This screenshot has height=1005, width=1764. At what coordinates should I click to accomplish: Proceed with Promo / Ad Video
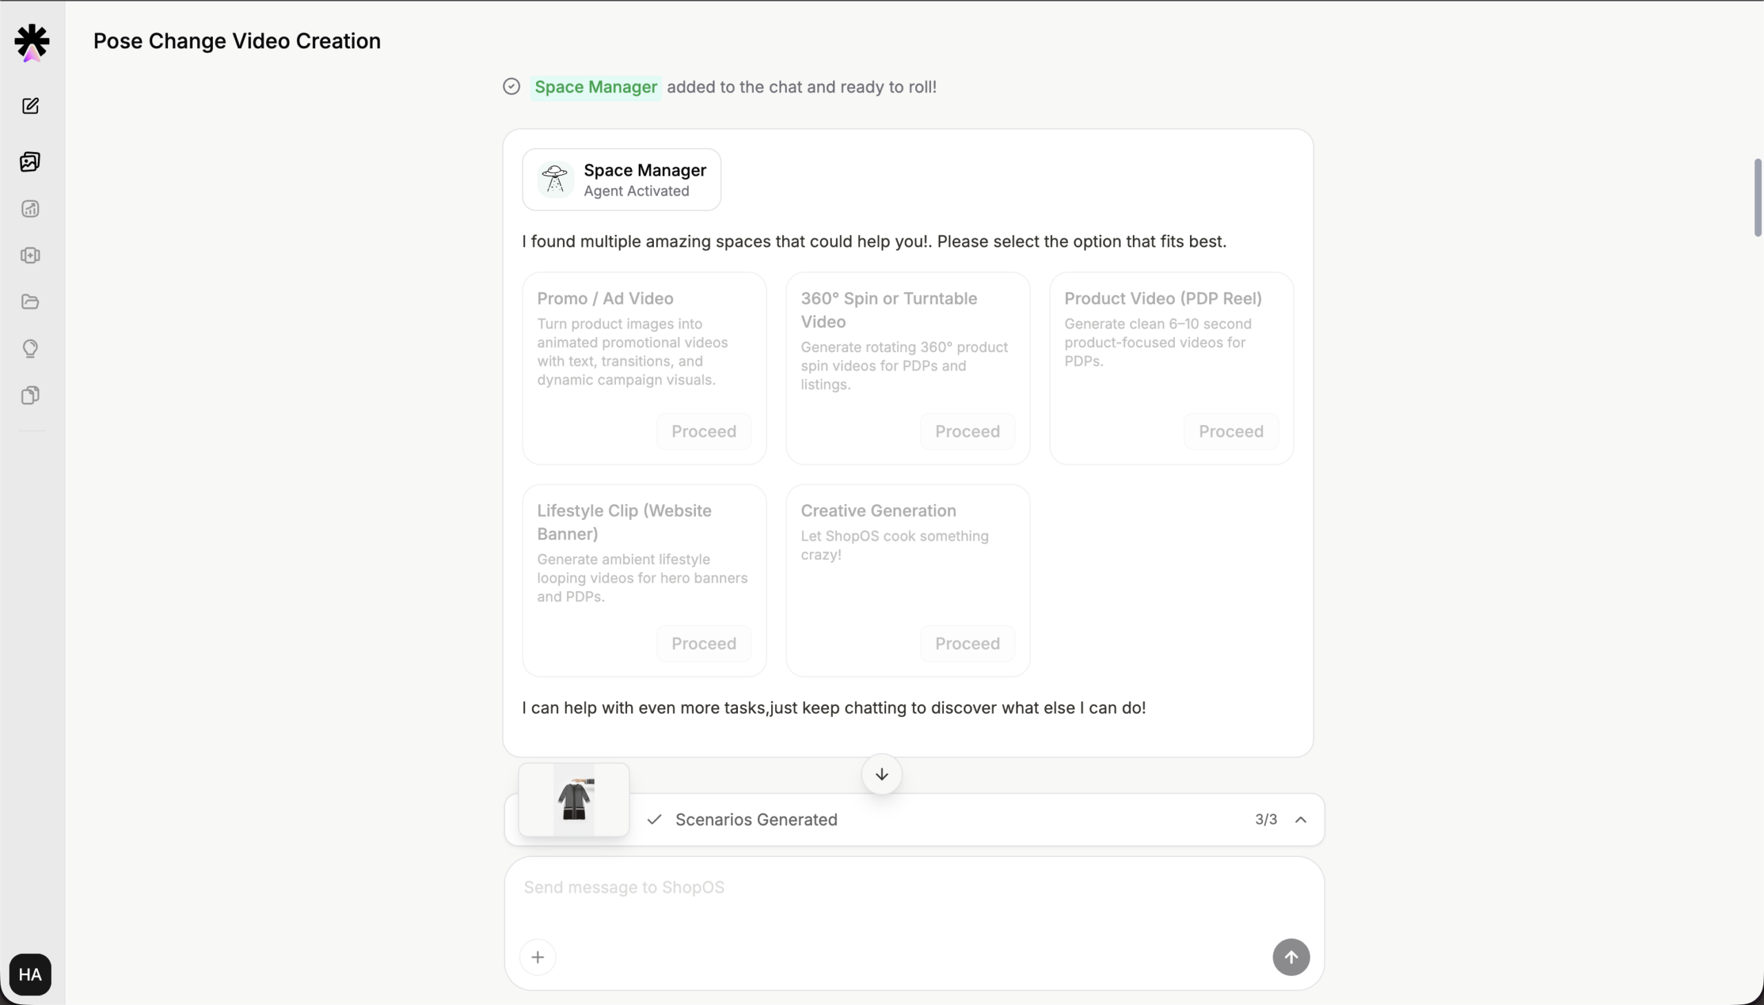point(703,430)
